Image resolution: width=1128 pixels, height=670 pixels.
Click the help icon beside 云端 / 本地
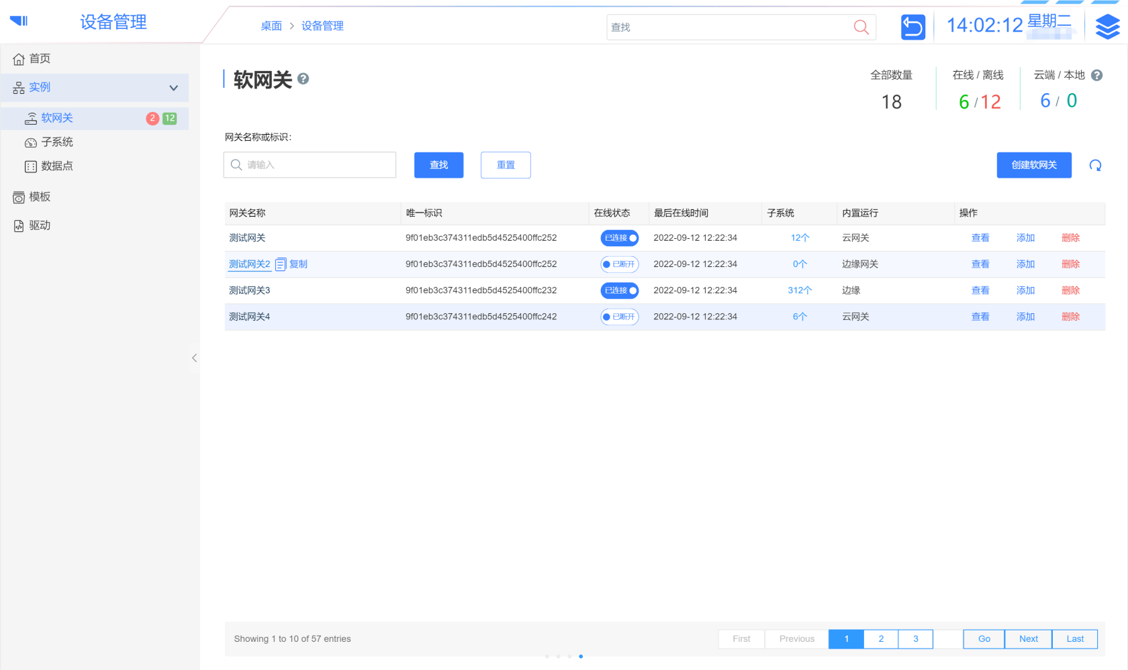[1096, 75]
